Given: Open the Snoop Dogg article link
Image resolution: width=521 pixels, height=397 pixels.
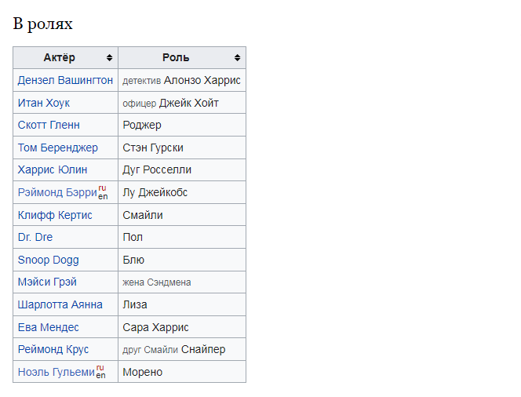Looking at the screenshot, I should (49, 260).
